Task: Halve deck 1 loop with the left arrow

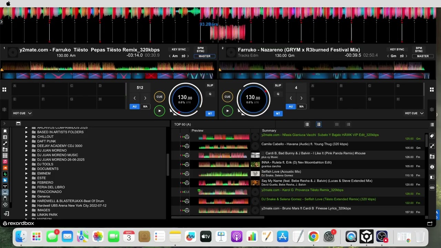Action: coord(134,98)
